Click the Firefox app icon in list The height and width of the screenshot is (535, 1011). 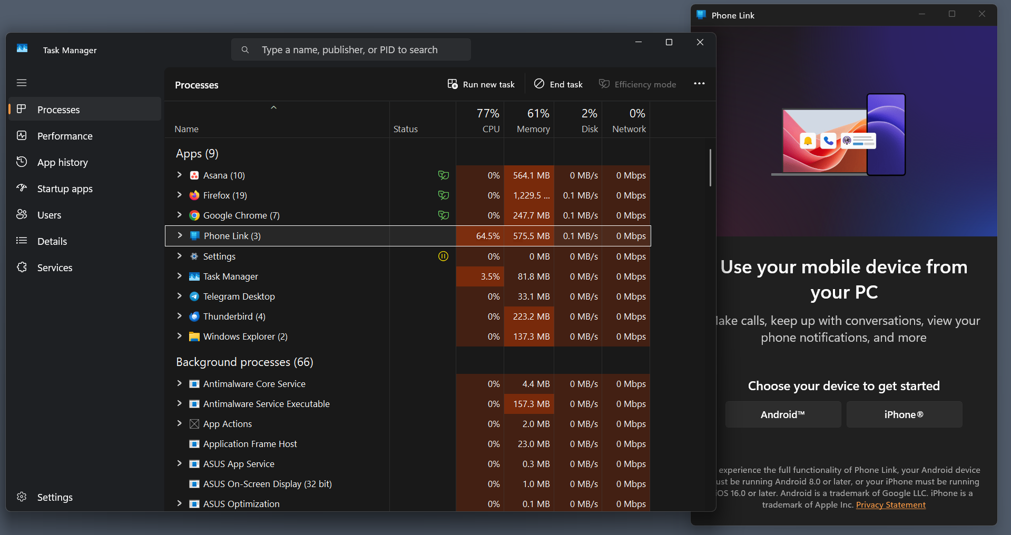pos(194,195)
